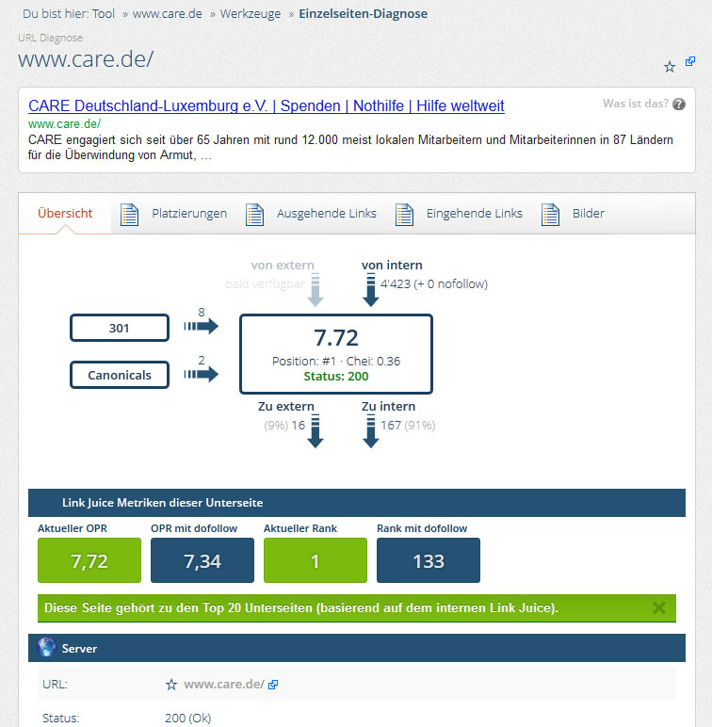Click the '(9%) 16' external links count
The height and width of the screenshot is (727, 712).
[x=284, y=426]
